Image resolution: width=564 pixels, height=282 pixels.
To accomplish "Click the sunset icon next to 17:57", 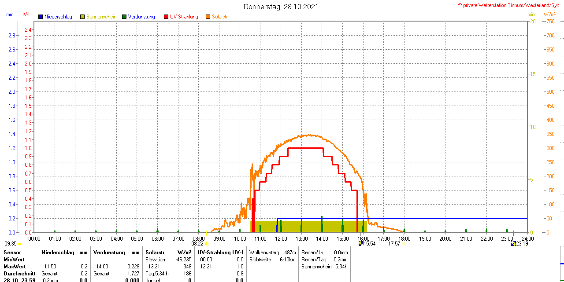I will pyautogui.click(x=403, y=244).
